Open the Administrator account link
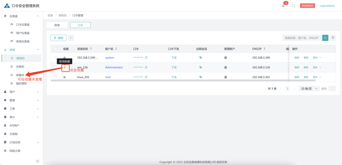The image size is (342, 165). point(114,67)
